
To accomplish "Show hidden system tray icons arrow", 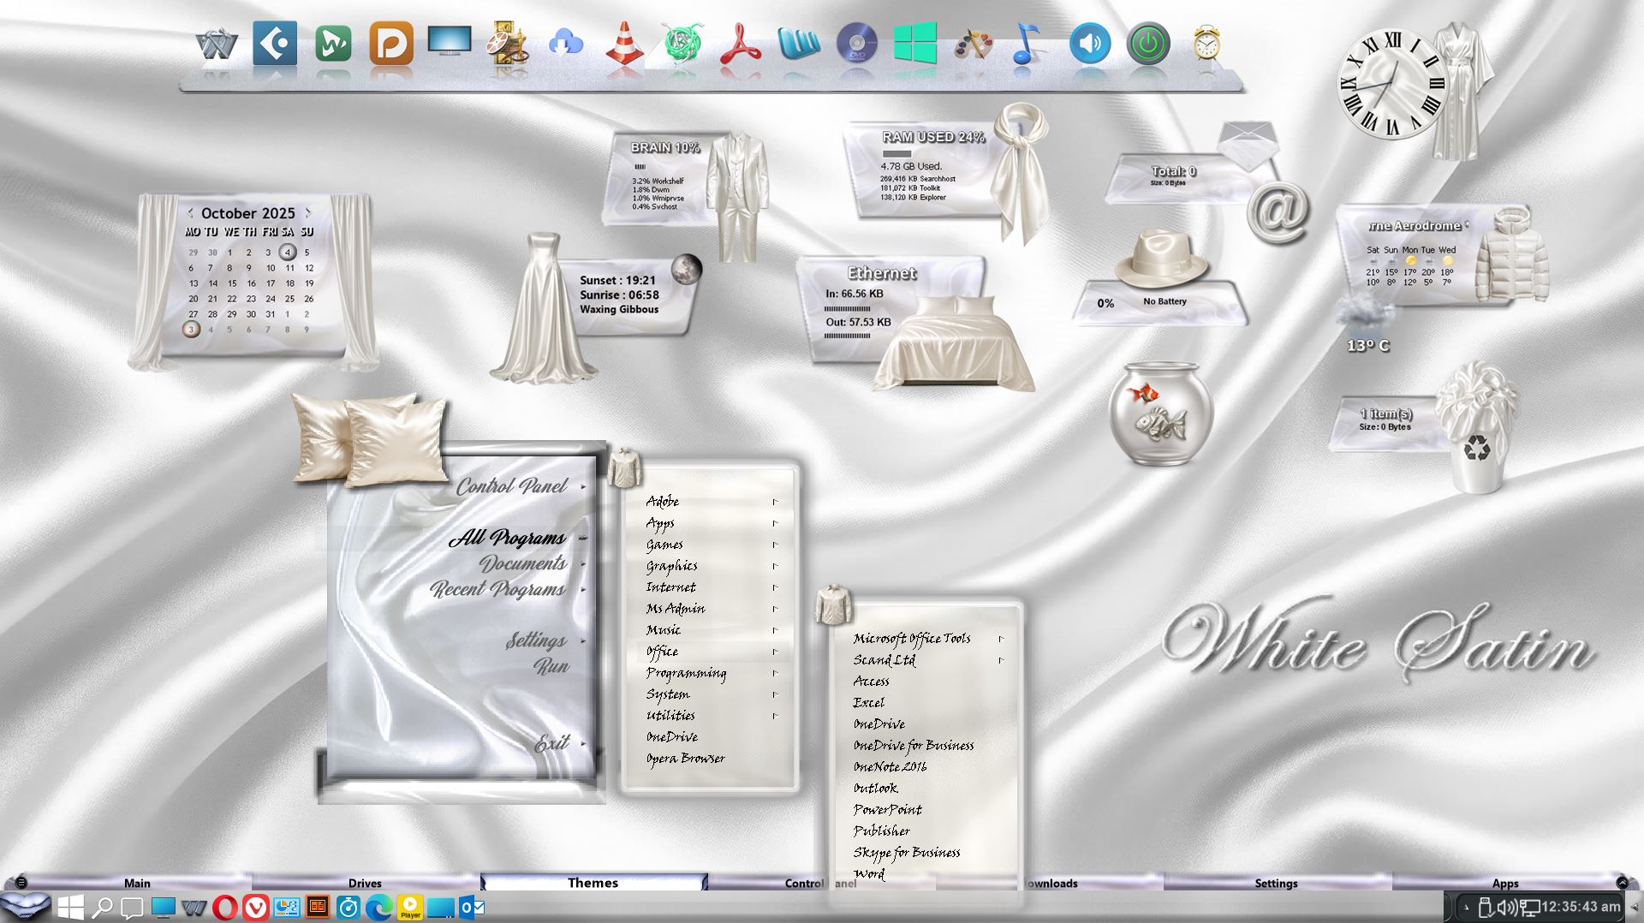I will click(x=1467, y=907).
